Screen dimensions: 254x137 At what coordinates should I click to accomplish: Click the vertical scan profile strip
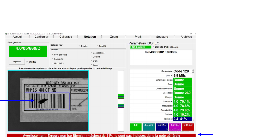point(121,101)
